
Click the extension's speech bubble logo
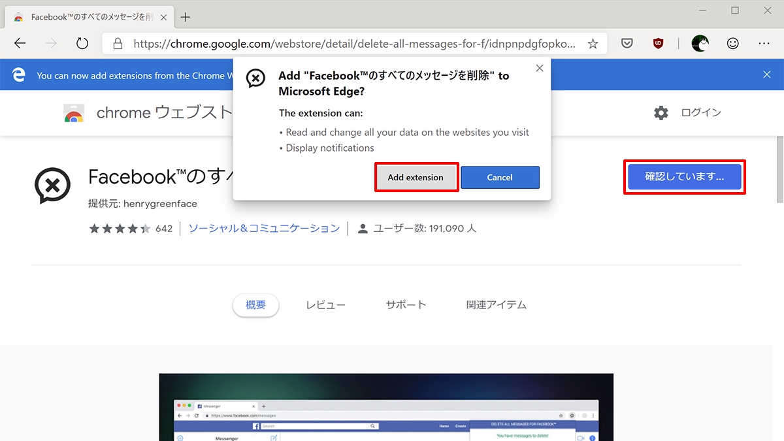[53, 186]
